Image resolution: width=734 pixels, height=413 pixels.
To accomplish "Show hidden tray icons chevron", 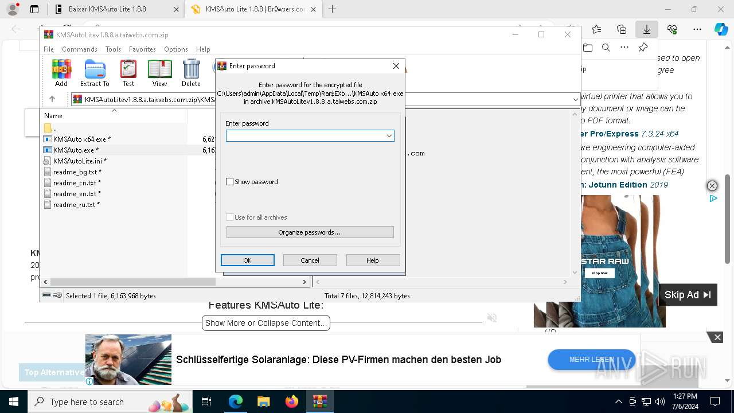I will tap(618, 402).
